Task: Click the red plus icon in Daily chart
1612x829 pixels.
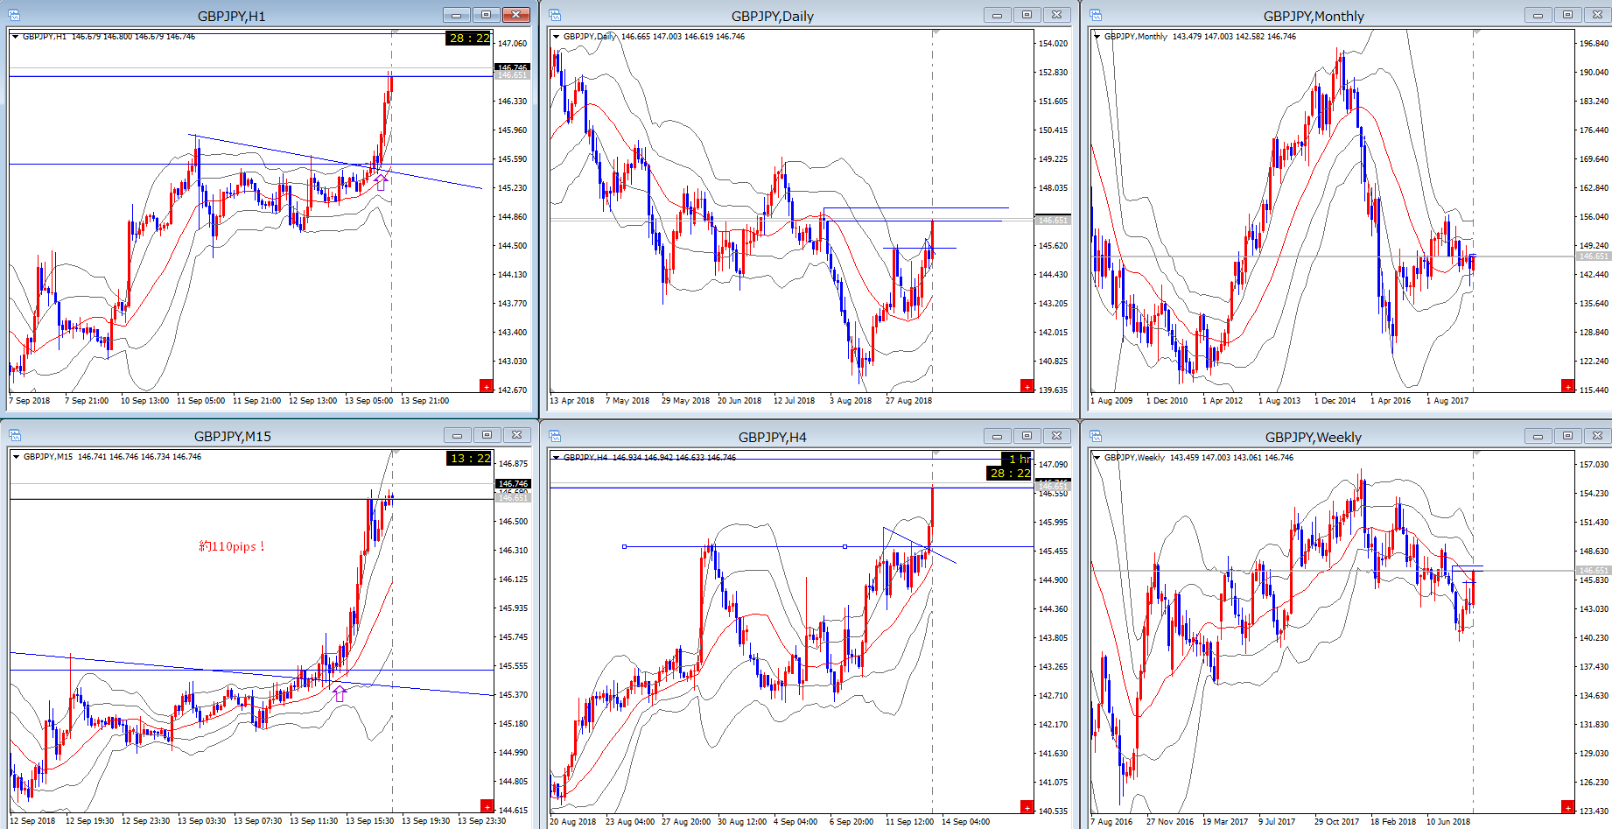Action: (x=1027, y=386)
